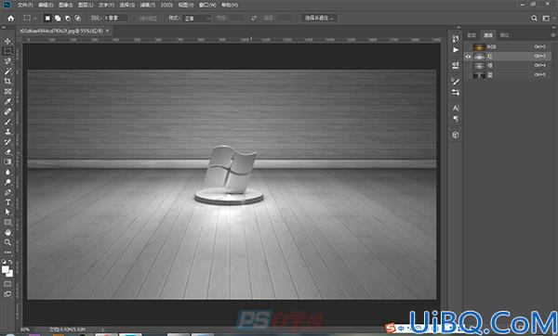Expand the left toolbar to two columns
558x336 pixels.
click(4, 27)
